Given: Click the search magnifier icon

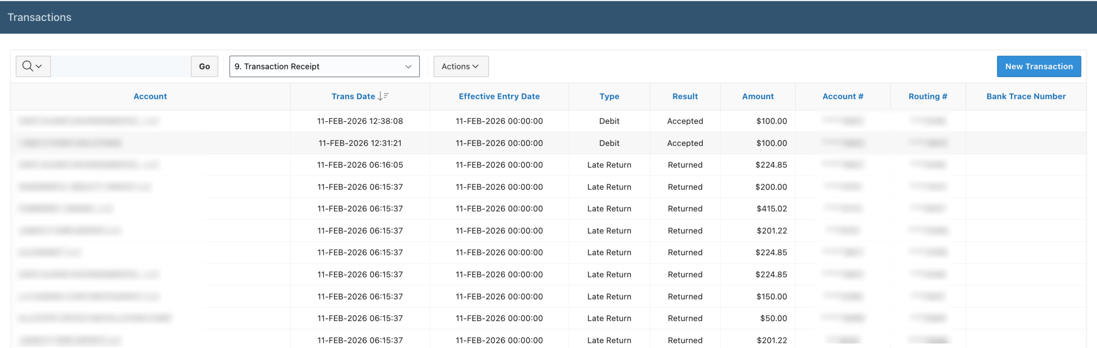Looking at the screenshot, I should pos(27,66).
